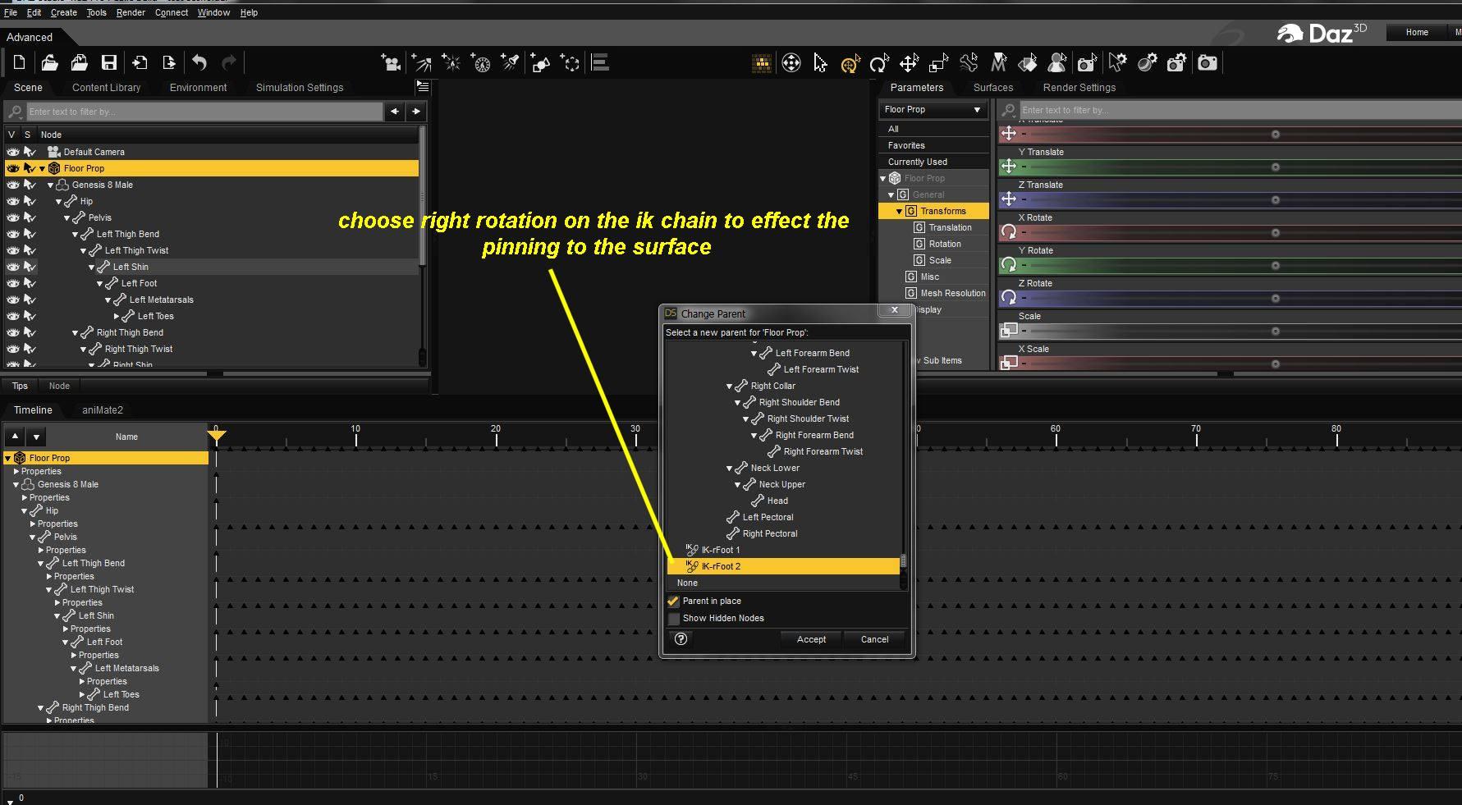
Task: Click the Open File folder icon
Action: click(49, 62)
